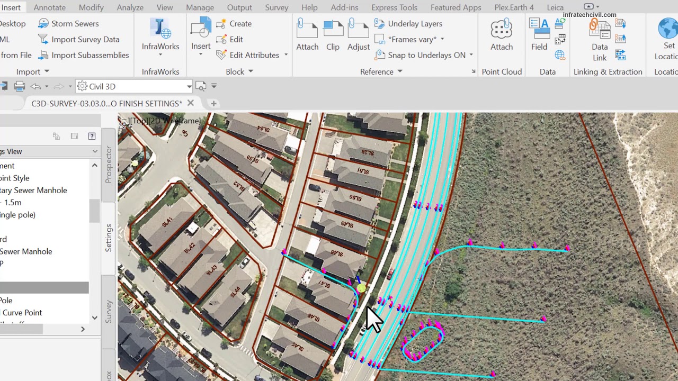Open the Data Link manager
This screenshot has width=678, height=381.
point(600,40)
